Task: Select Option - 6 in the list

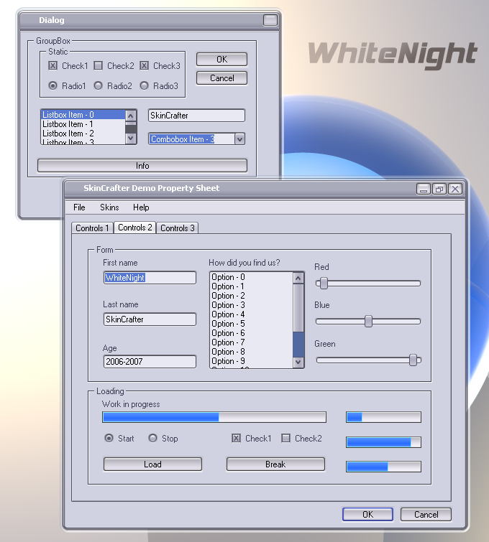Action: click(x=252, y=333)
